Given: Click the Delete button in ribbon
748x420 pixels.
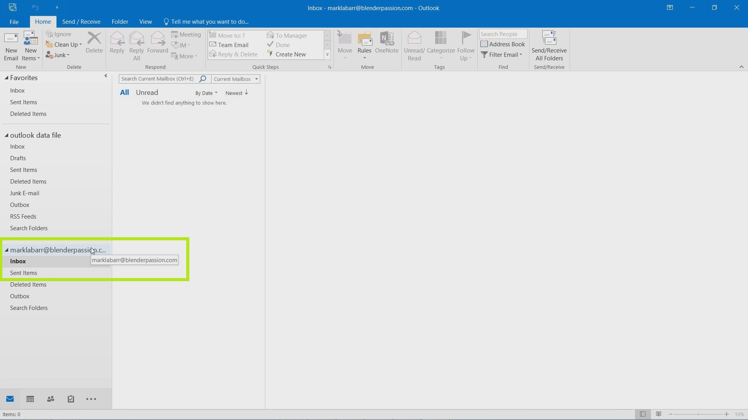Looking at the screenshot, I should pos(94,43).
